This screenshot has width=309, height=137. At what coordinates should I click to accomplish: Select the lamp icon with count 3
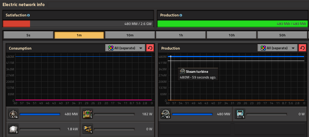[13, 129]
